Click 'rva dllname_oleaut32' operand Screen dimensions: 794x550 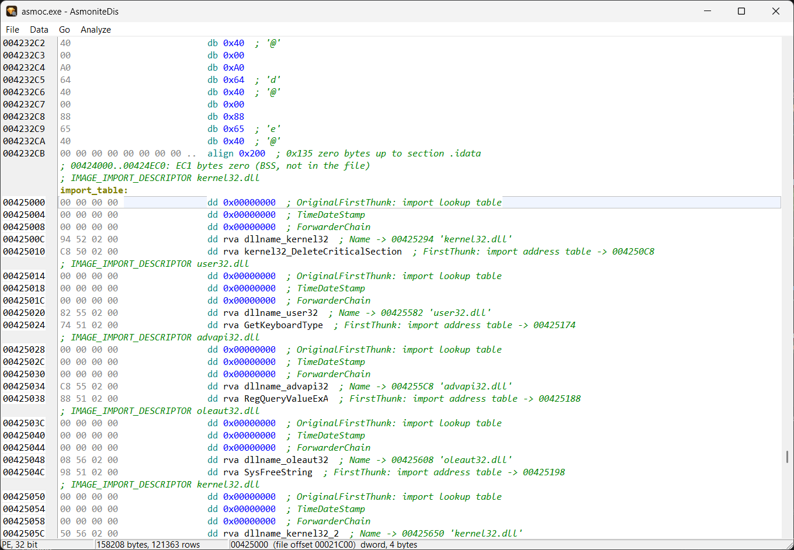click(x=276, y=460)
